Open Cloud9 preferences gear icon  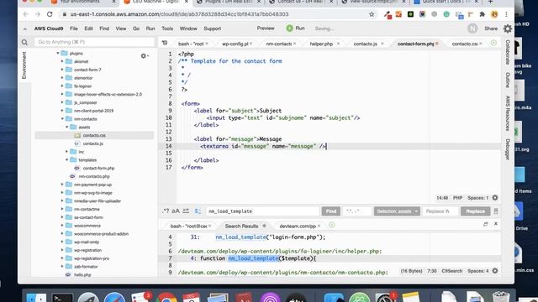[508, 29]
